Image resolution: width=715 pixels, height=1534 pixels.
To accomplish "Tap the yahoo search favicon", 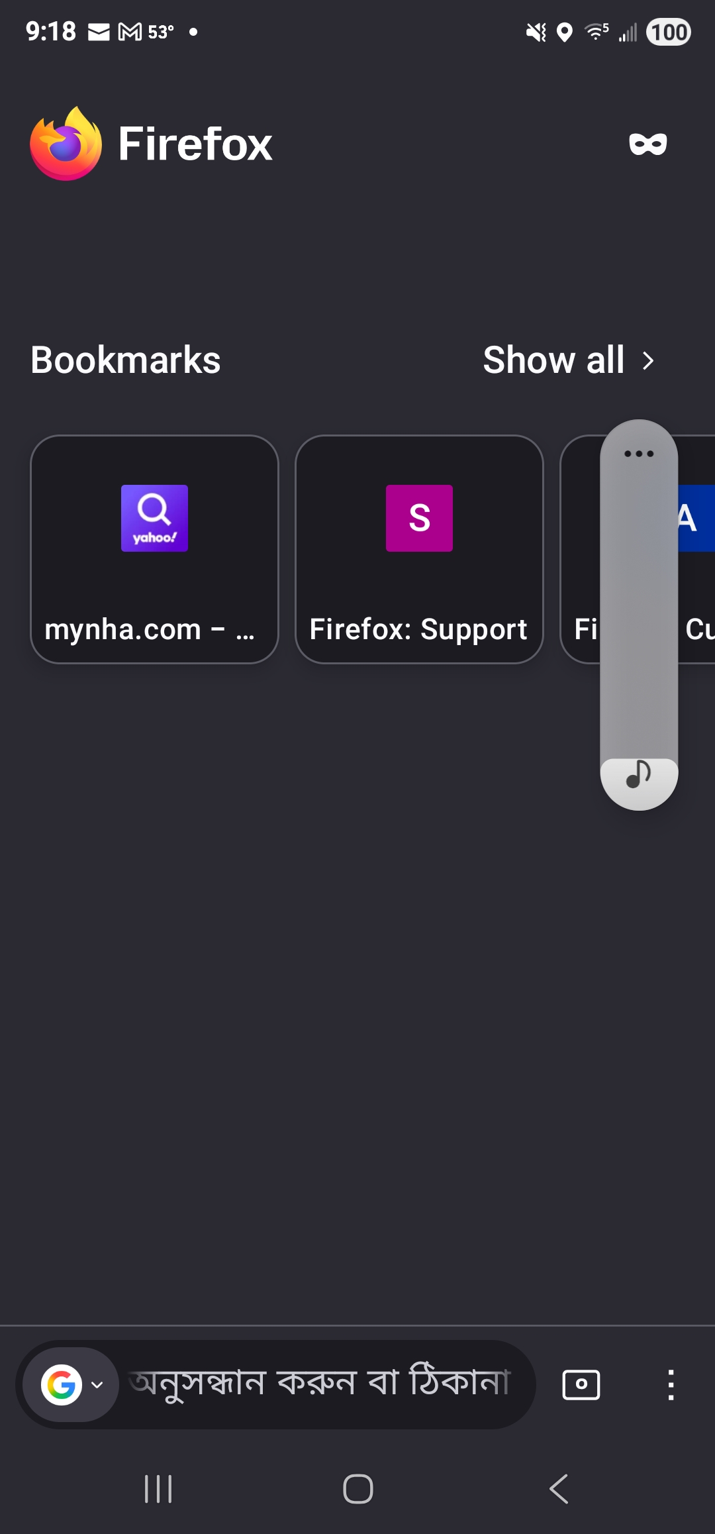I will [x=154, y=518].
